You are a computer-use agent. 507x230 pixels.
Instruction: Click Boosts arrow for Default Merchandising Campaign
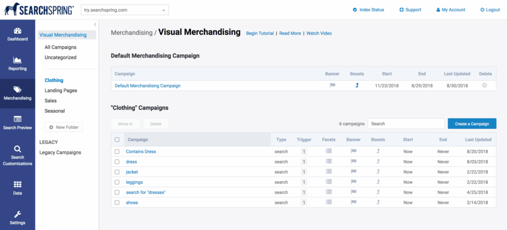coord(356,86)
